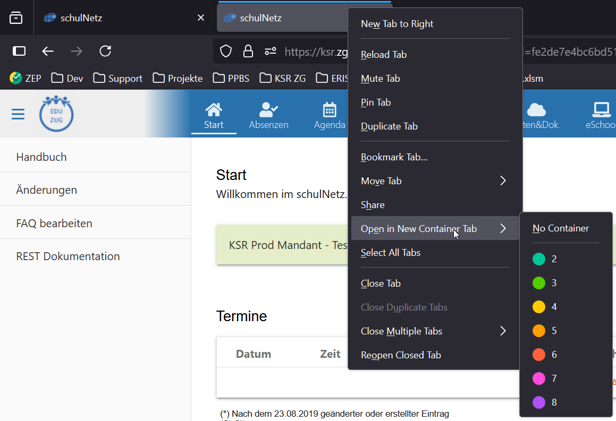Click the KSR Prod Mandant notice
The image size is (616, 421).
pyautogui.click(x=282, y=245)
